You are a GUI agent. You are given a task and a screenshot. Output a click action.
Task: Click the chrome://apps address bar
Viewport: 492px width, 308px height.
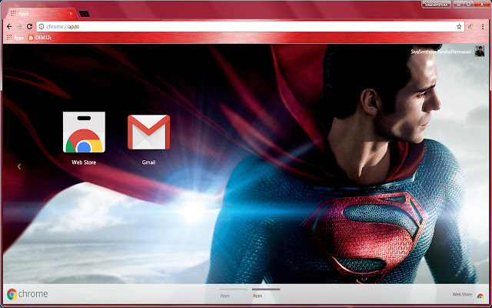(x=251, y=27)
